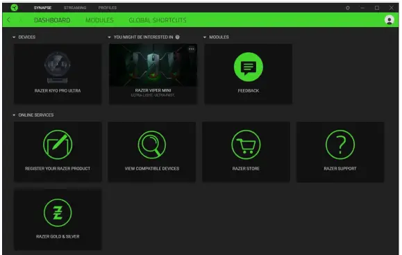The width and height of the screenshot is (402, 255).
Task: Open the Profiles tab
Action: pos(108,8)
